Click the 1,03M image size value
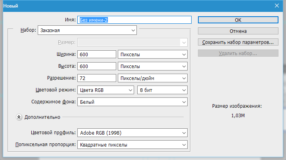Image resolution: width=286 pixels, height=160 pixels. pos(238,116)
